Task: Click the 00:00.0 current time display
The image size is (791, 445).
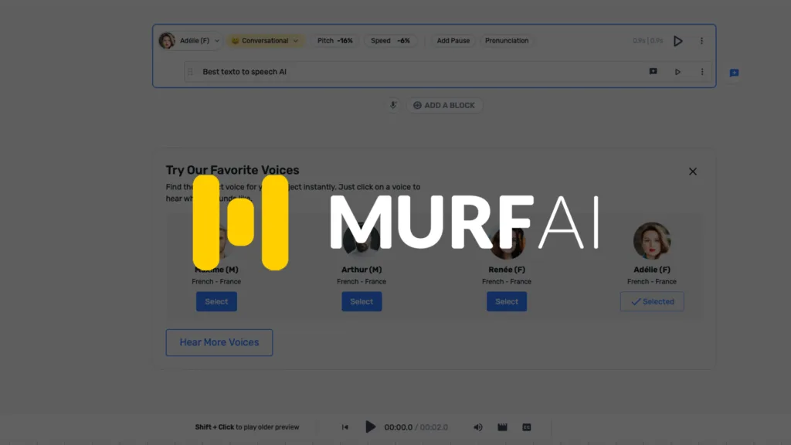Action: (x=398, y=427)
